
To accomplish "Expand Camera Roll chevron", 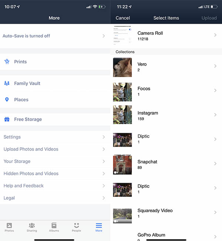I will [x=215, y=35].
